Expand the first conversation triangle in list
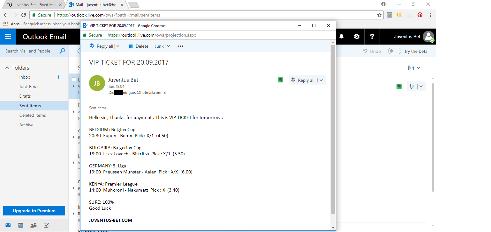The image size is (491, 232). (x=74, y=86)
